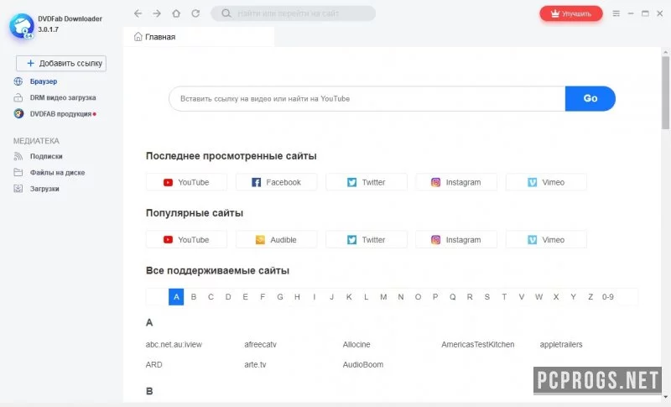The width and height of the screenshot is (671, 407).
Task: Open the Allocine site link
Action: click(356, 345)
